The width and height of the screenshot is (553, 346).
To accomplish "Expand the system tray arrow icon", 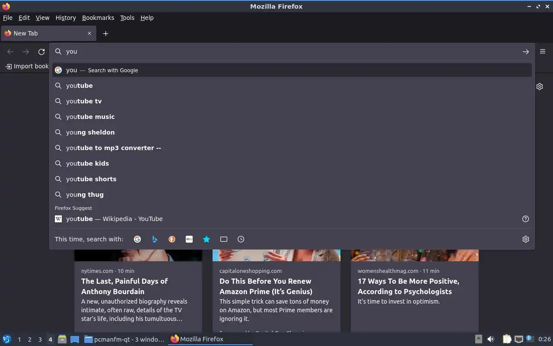I will (x=478, y=339).
